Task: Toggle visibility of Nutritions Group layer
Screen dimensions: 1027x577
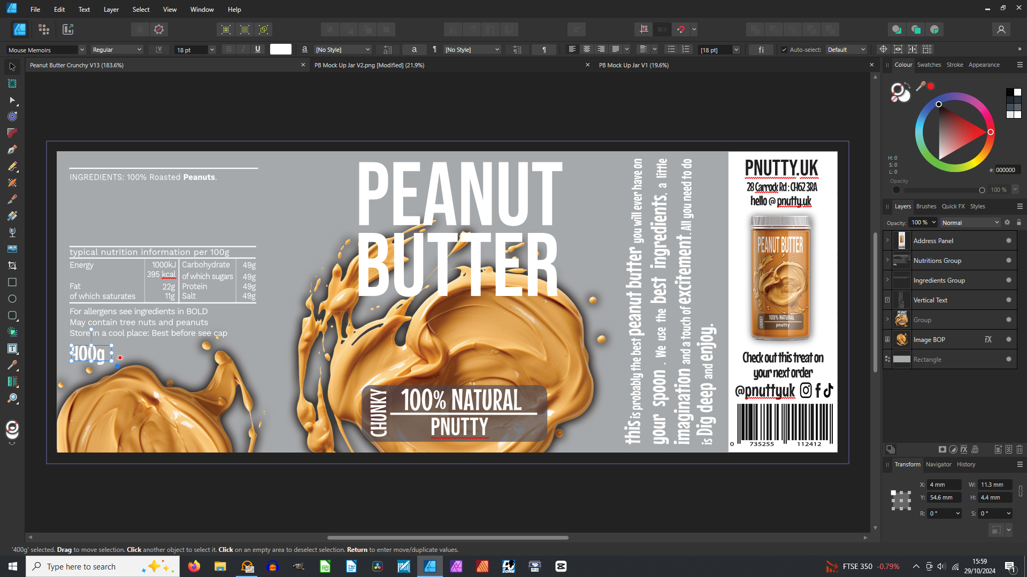Action: [1009, 261]
